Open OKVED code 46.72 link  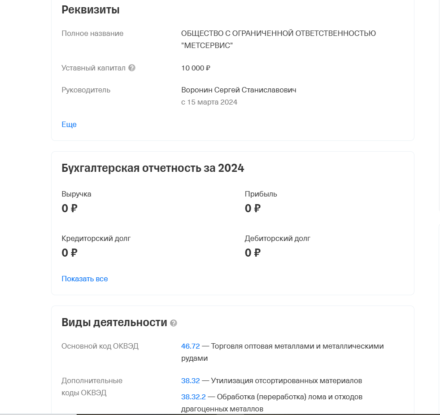[190, 346]
